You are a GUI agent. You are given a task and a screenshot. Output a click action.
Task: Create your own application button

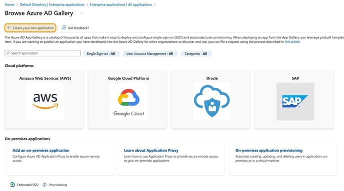[30, 28]
